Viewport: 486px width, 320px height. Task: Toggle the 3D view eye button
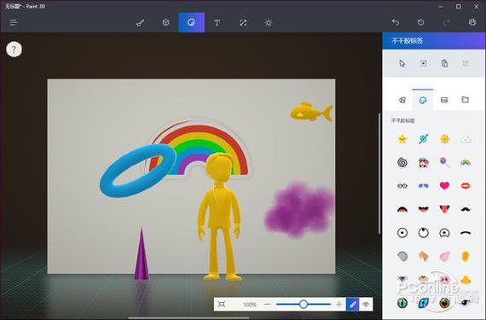pyautogui.click(x=366, y=304)
